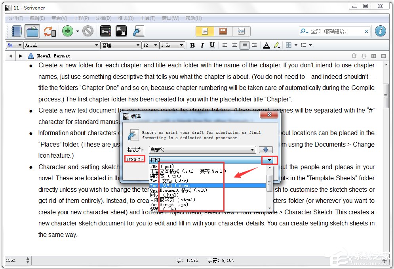394x269 pixels.
Task: Click the Compile icon in main toolbar
Action: pyautogui.click(x=139, y=31)
